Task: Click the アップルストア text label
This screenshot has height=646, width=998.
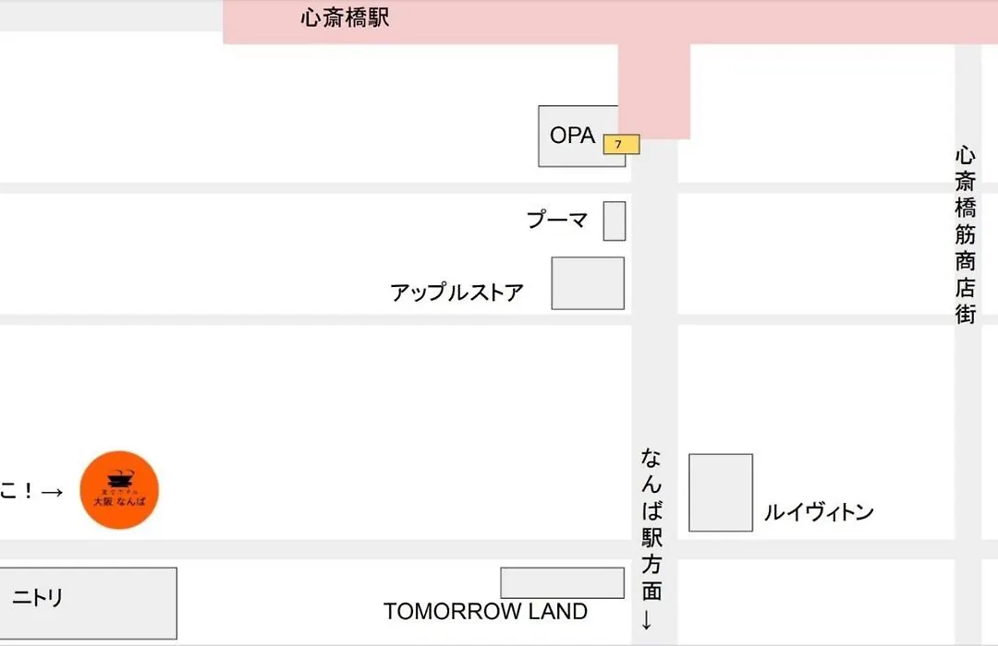Action: click(456, 293)
